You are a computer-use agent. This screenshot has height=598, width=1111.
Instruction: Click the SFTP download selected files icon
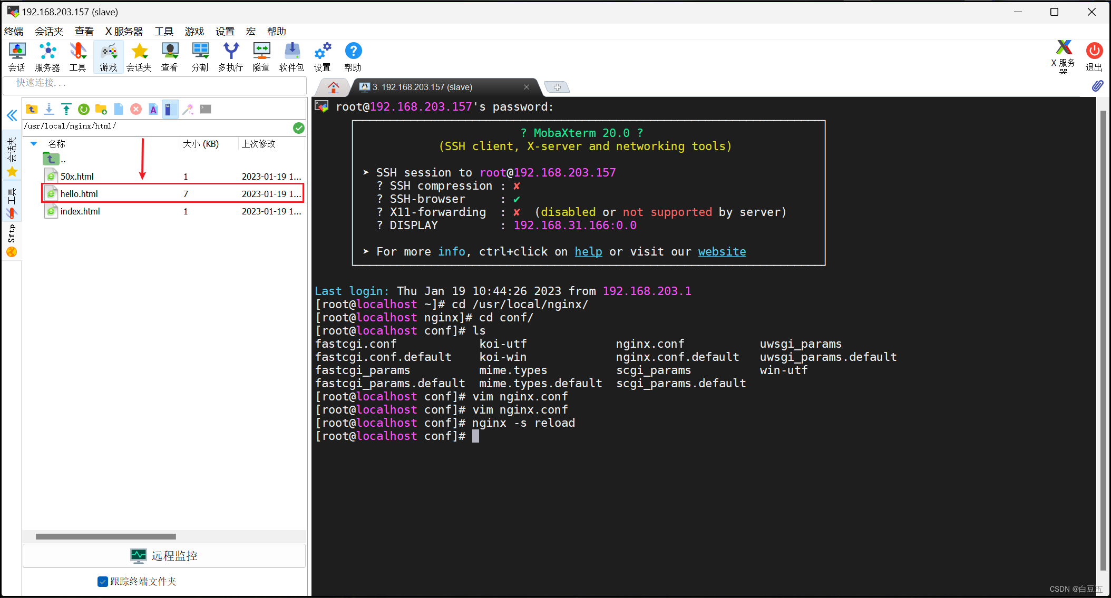point(49,109)
